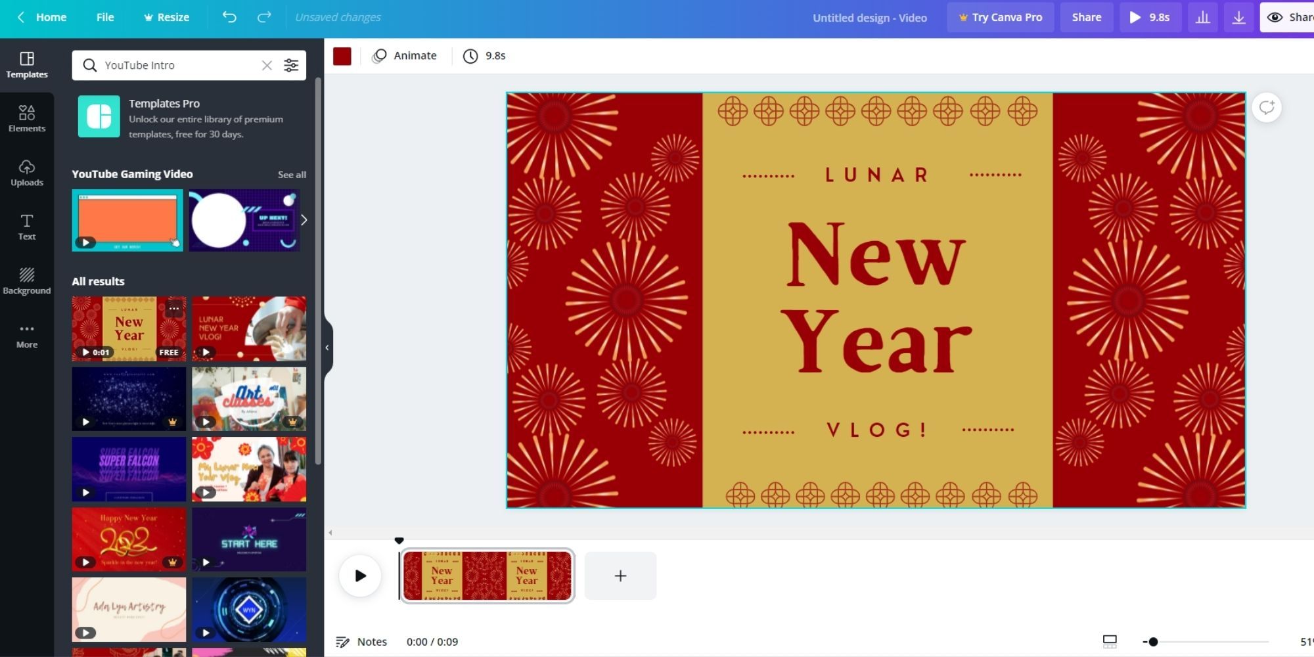Image resolution: width=1314 pixels, height=657 pixels.
Task: Open the search filter options
Action: tap(291, 65)
